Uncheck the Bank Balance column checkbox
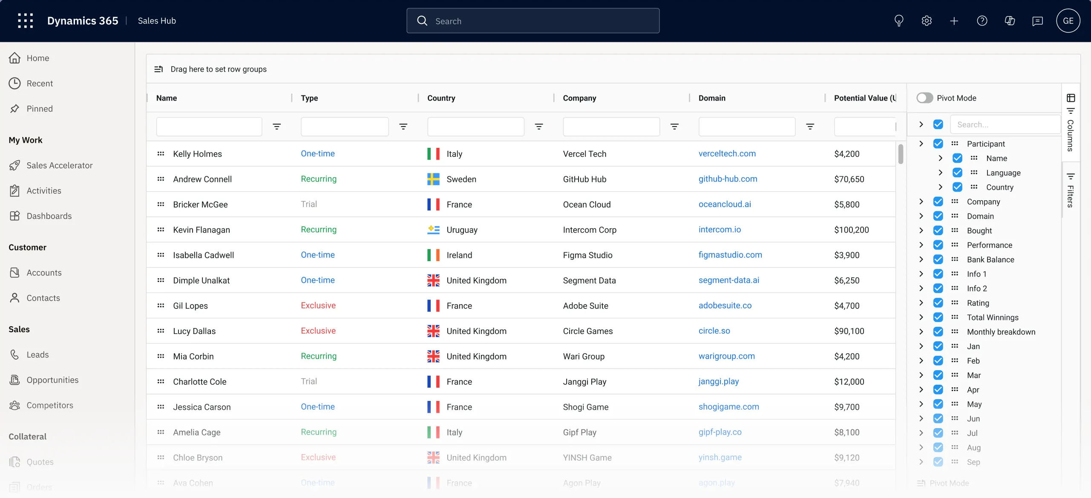 click(938, 259)
